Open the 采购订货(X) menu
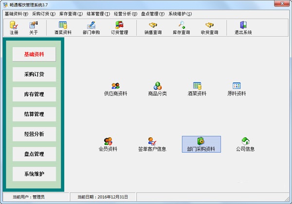The height and width of the screenshot is (204, 292). (44, 14)
